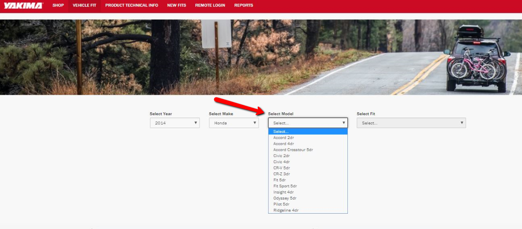Screen dimensions: 522x229
Task: Collapse the Select Model dropdown field
Action: [x=308, y=123]
